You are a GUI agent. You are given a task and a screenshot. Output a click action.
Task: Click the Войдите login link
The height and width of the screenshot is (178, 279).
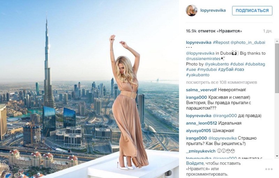pyautogui.click(x=195, y=163)
